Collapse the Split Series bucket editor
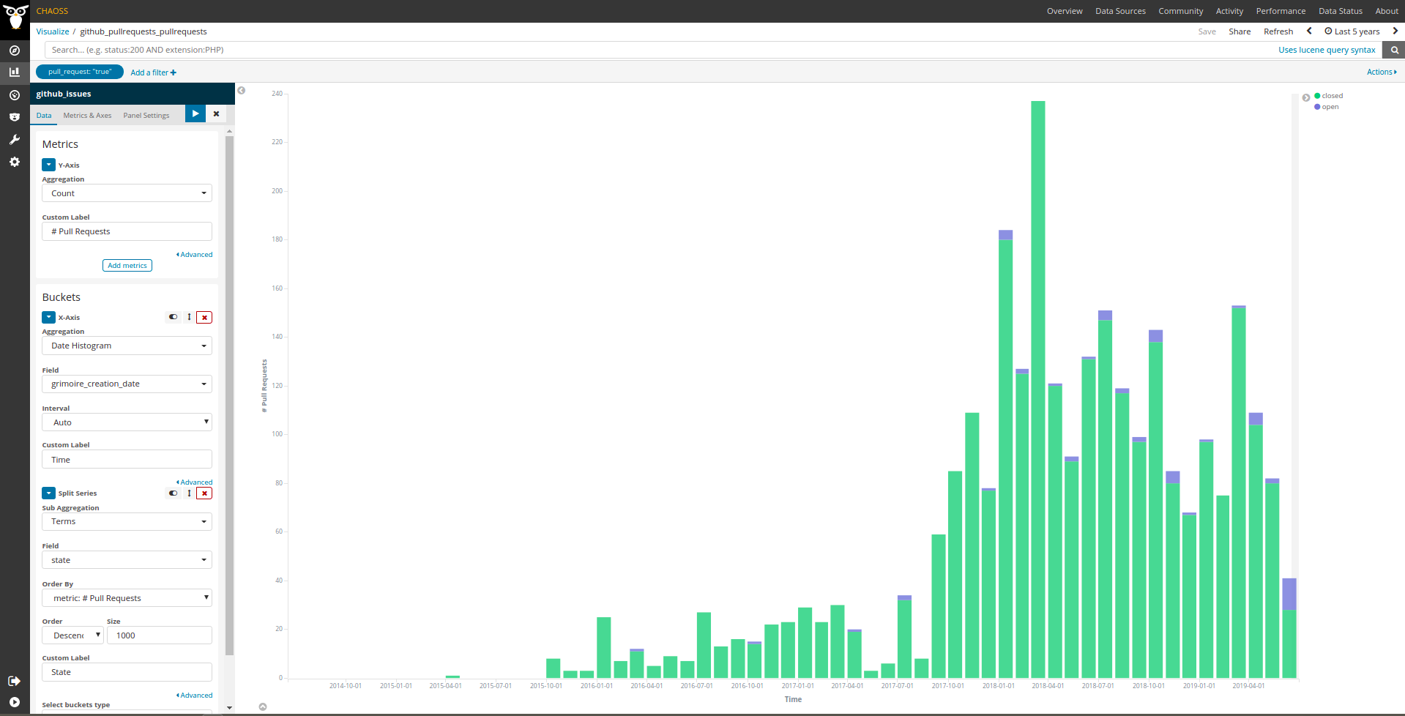Viewport: 1405px width, 716px height. pyautogui.click(x=48, y=493)
